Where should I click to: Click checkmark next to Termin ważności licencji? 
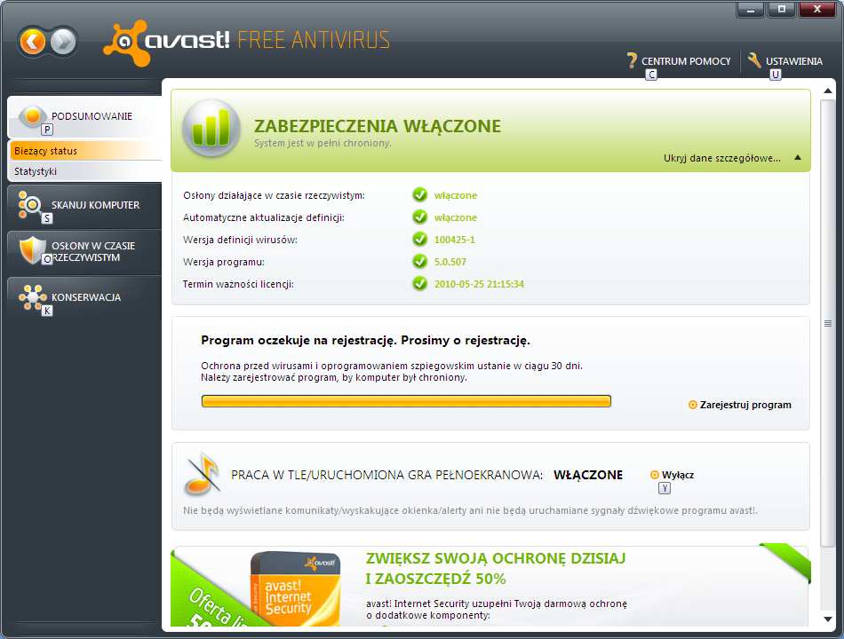[420, 283]
